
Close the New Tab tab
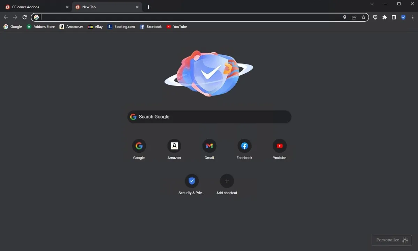tap(137, 7)
